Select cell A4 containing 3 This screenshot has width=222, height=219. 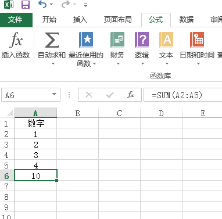(35, 155)
